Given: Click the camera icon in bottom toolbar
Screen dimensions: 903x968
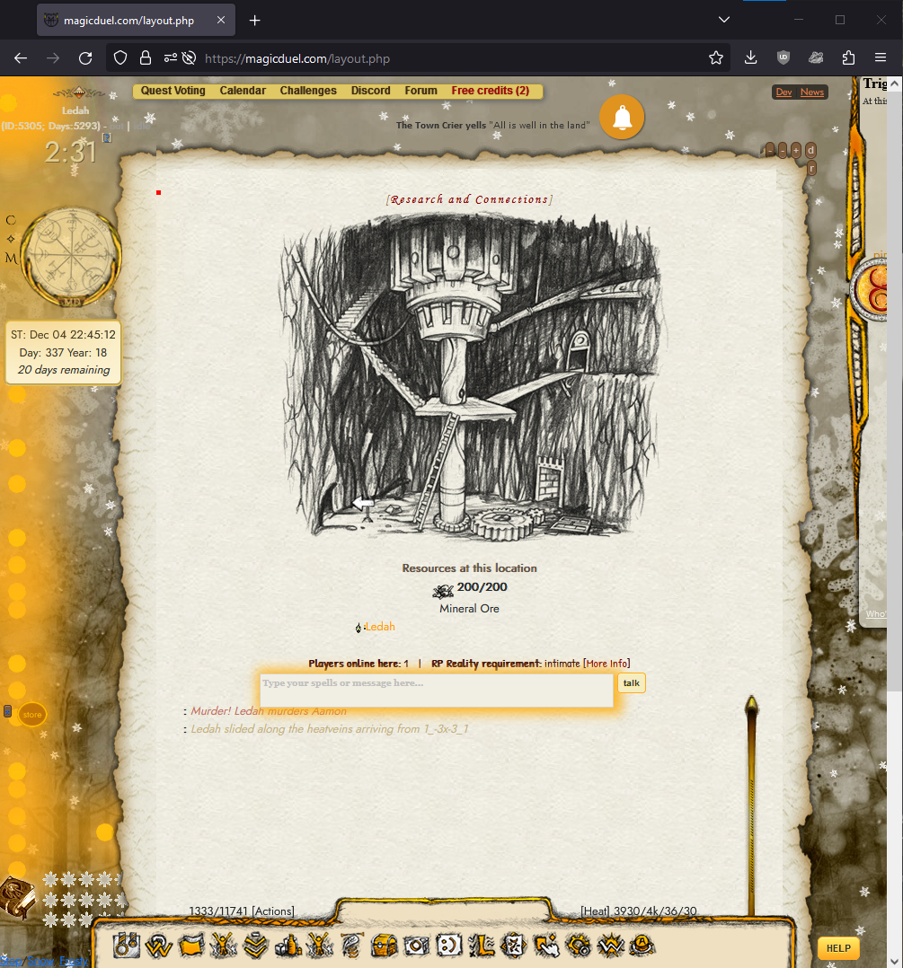Looking at the screenshot, I should point(416,946).
